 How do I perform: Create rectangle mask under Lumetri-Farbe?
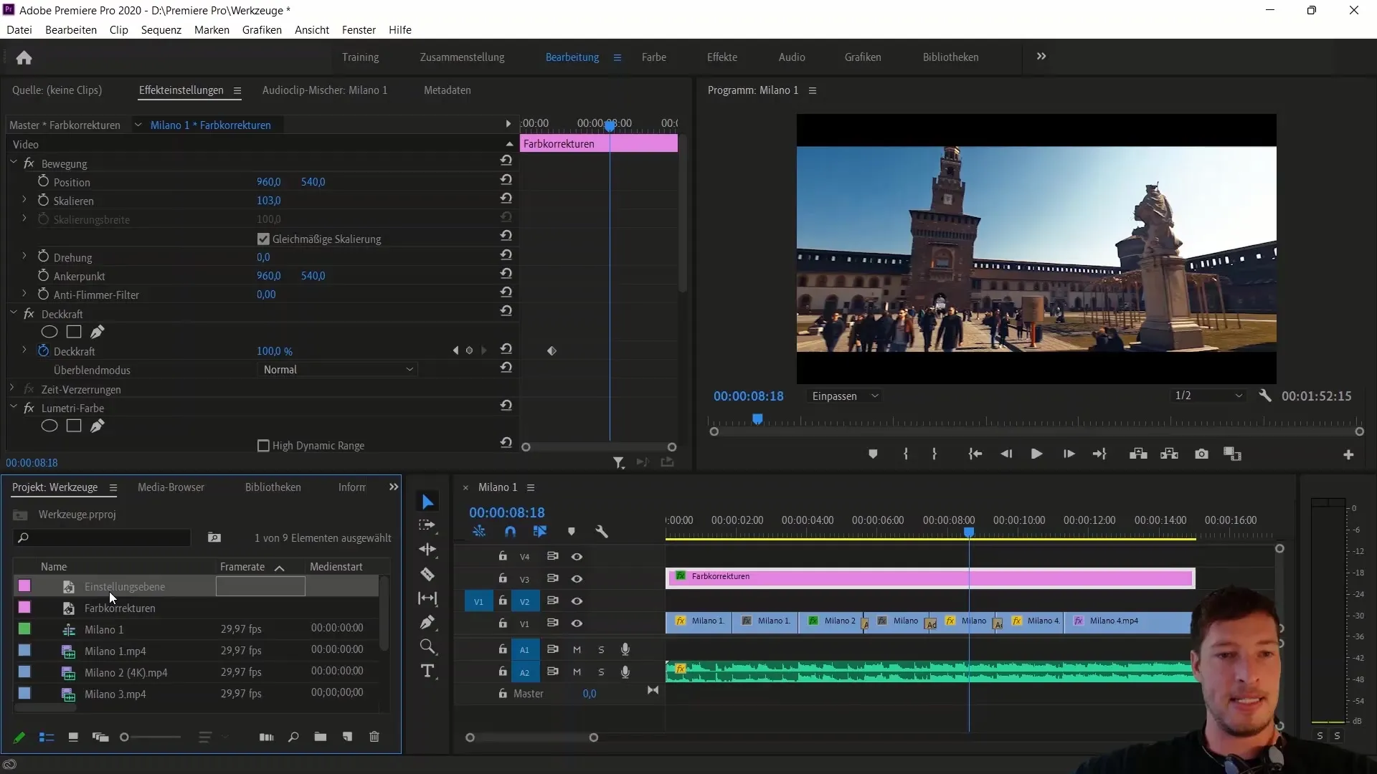pos(74,426)
